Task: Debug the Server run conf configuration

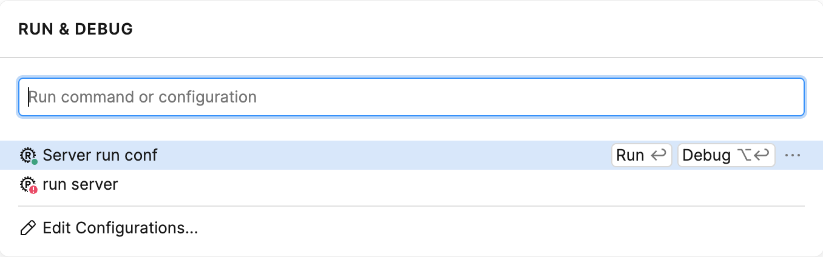Action: [726, 155]
